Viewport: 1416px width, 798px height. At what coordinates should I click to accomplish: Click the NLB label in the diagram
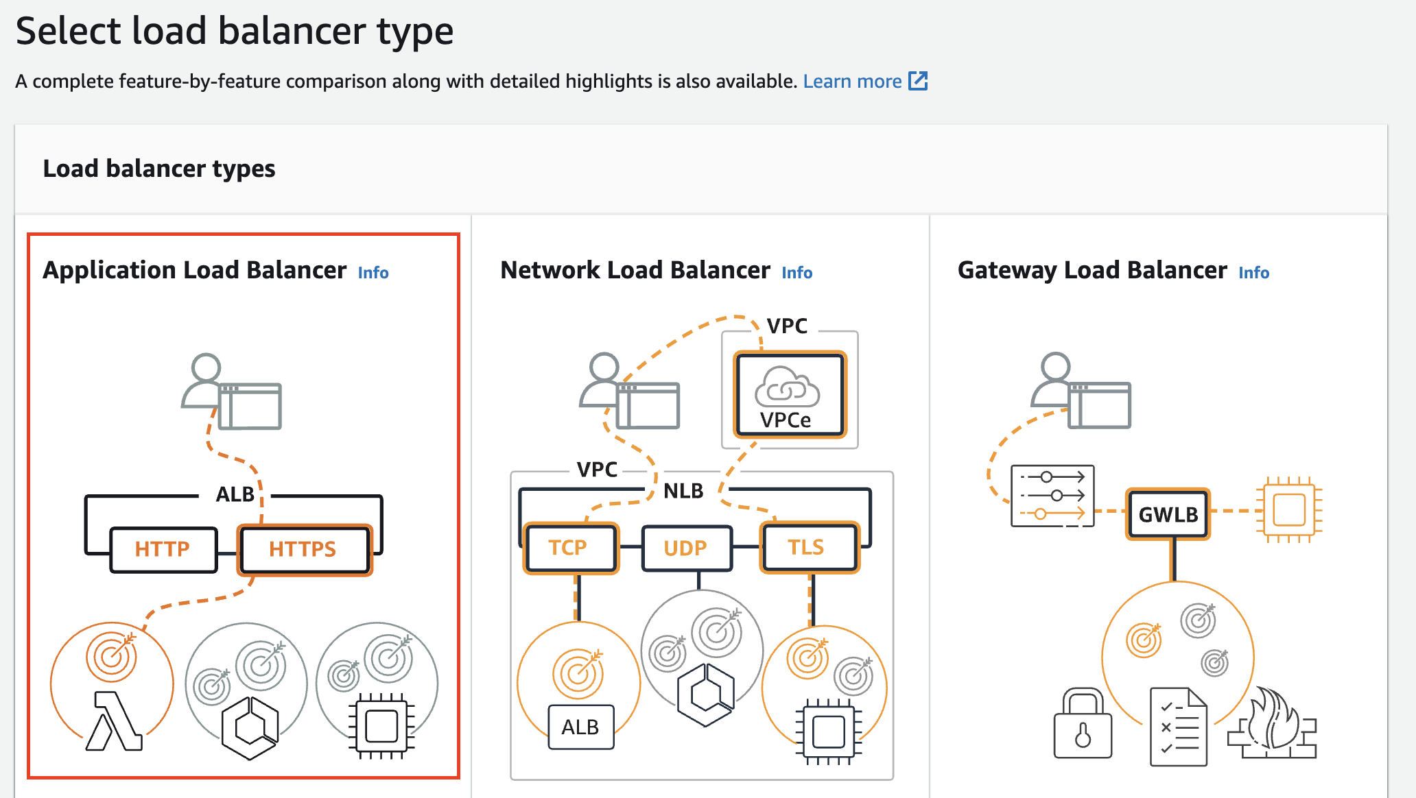683,491
